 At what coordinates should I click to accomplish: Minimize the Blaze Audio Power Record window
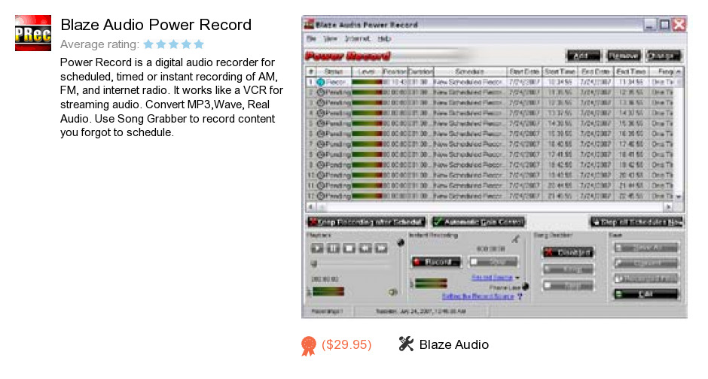(x=649, y=25)
